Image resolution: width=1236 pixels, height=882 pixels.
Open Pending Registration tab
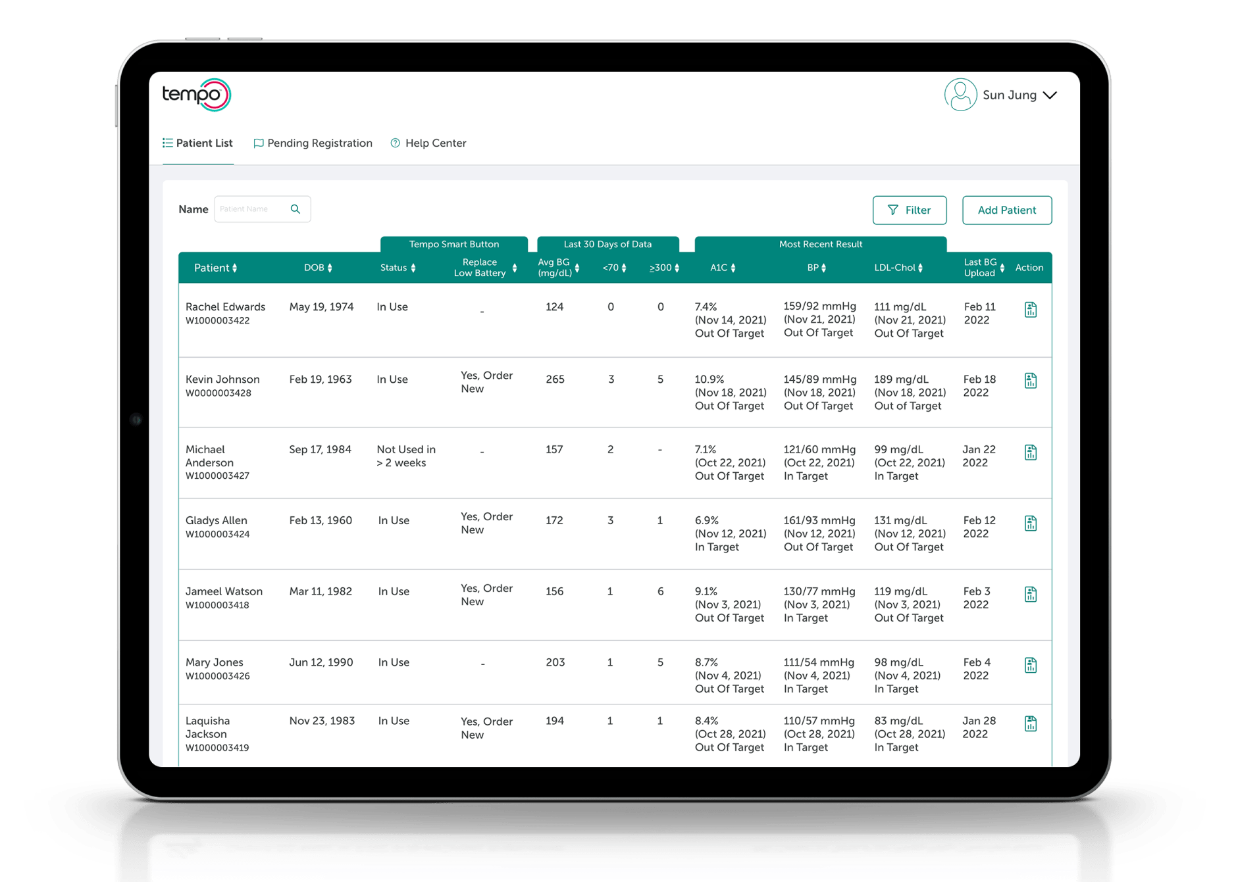(313, 143)
